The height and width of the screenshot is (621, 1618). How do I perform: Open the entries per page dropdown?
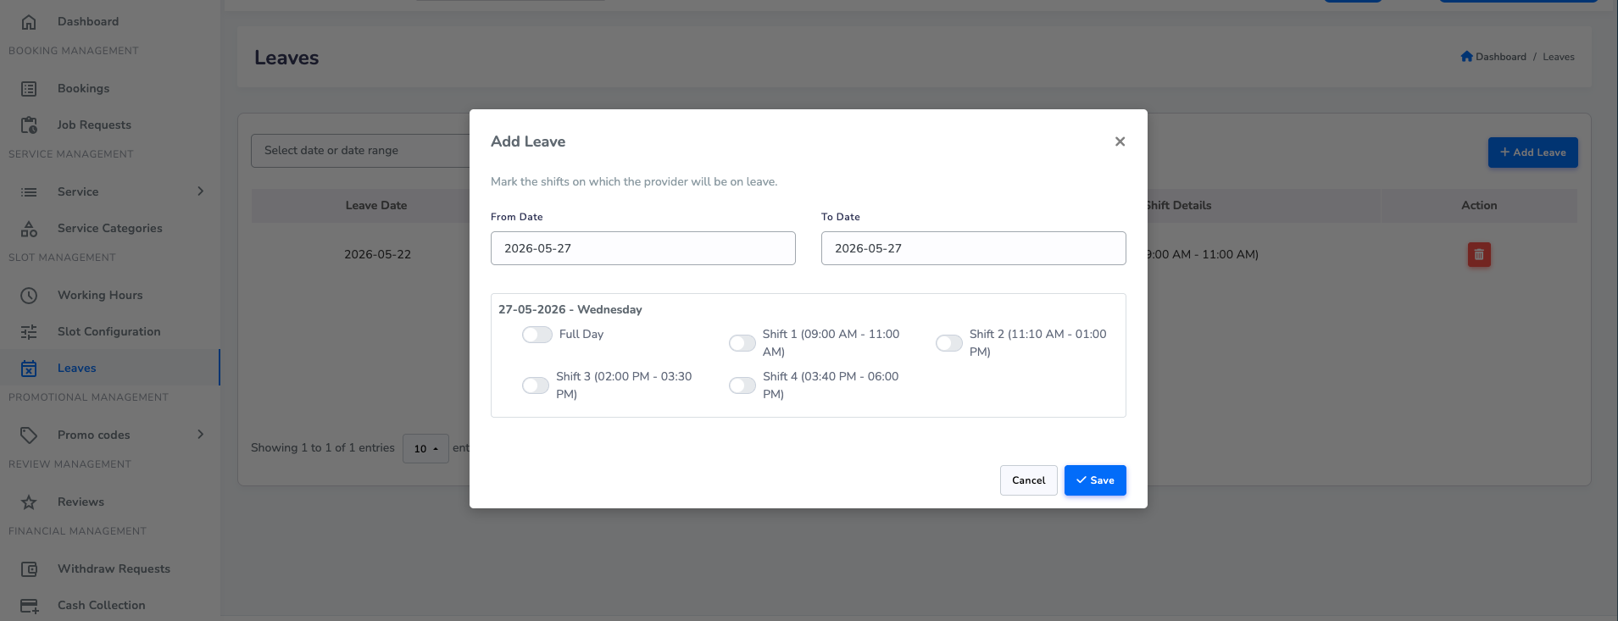pos(425,448)
